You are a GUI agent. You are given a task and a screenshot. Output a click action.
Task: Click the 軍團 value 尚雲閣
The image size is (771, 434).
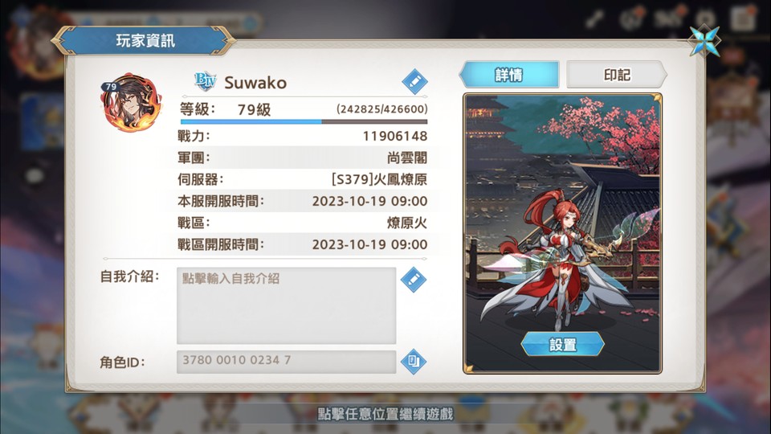pos(407,158)
